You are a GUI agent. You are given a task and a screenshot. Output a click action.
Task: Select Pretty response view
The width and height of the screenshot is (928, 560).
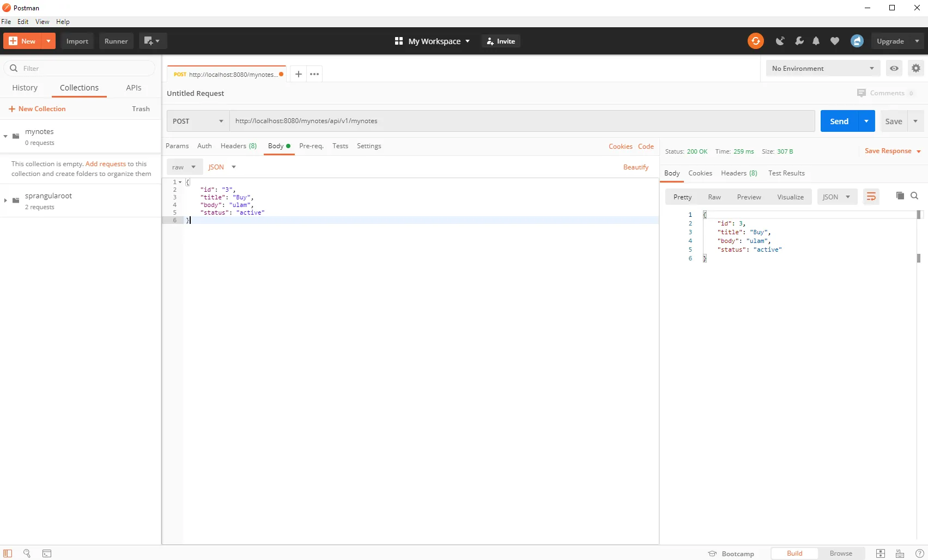pos(682,197)
